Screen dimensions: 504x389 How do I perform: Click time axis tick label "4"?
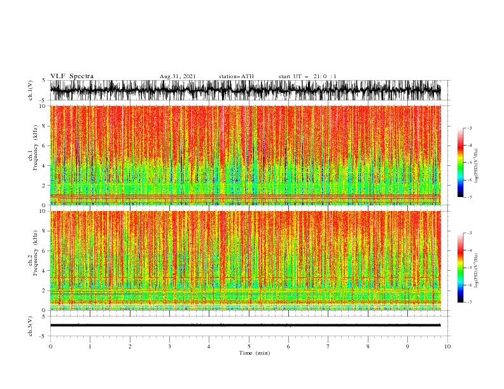(x=209, y=346)
